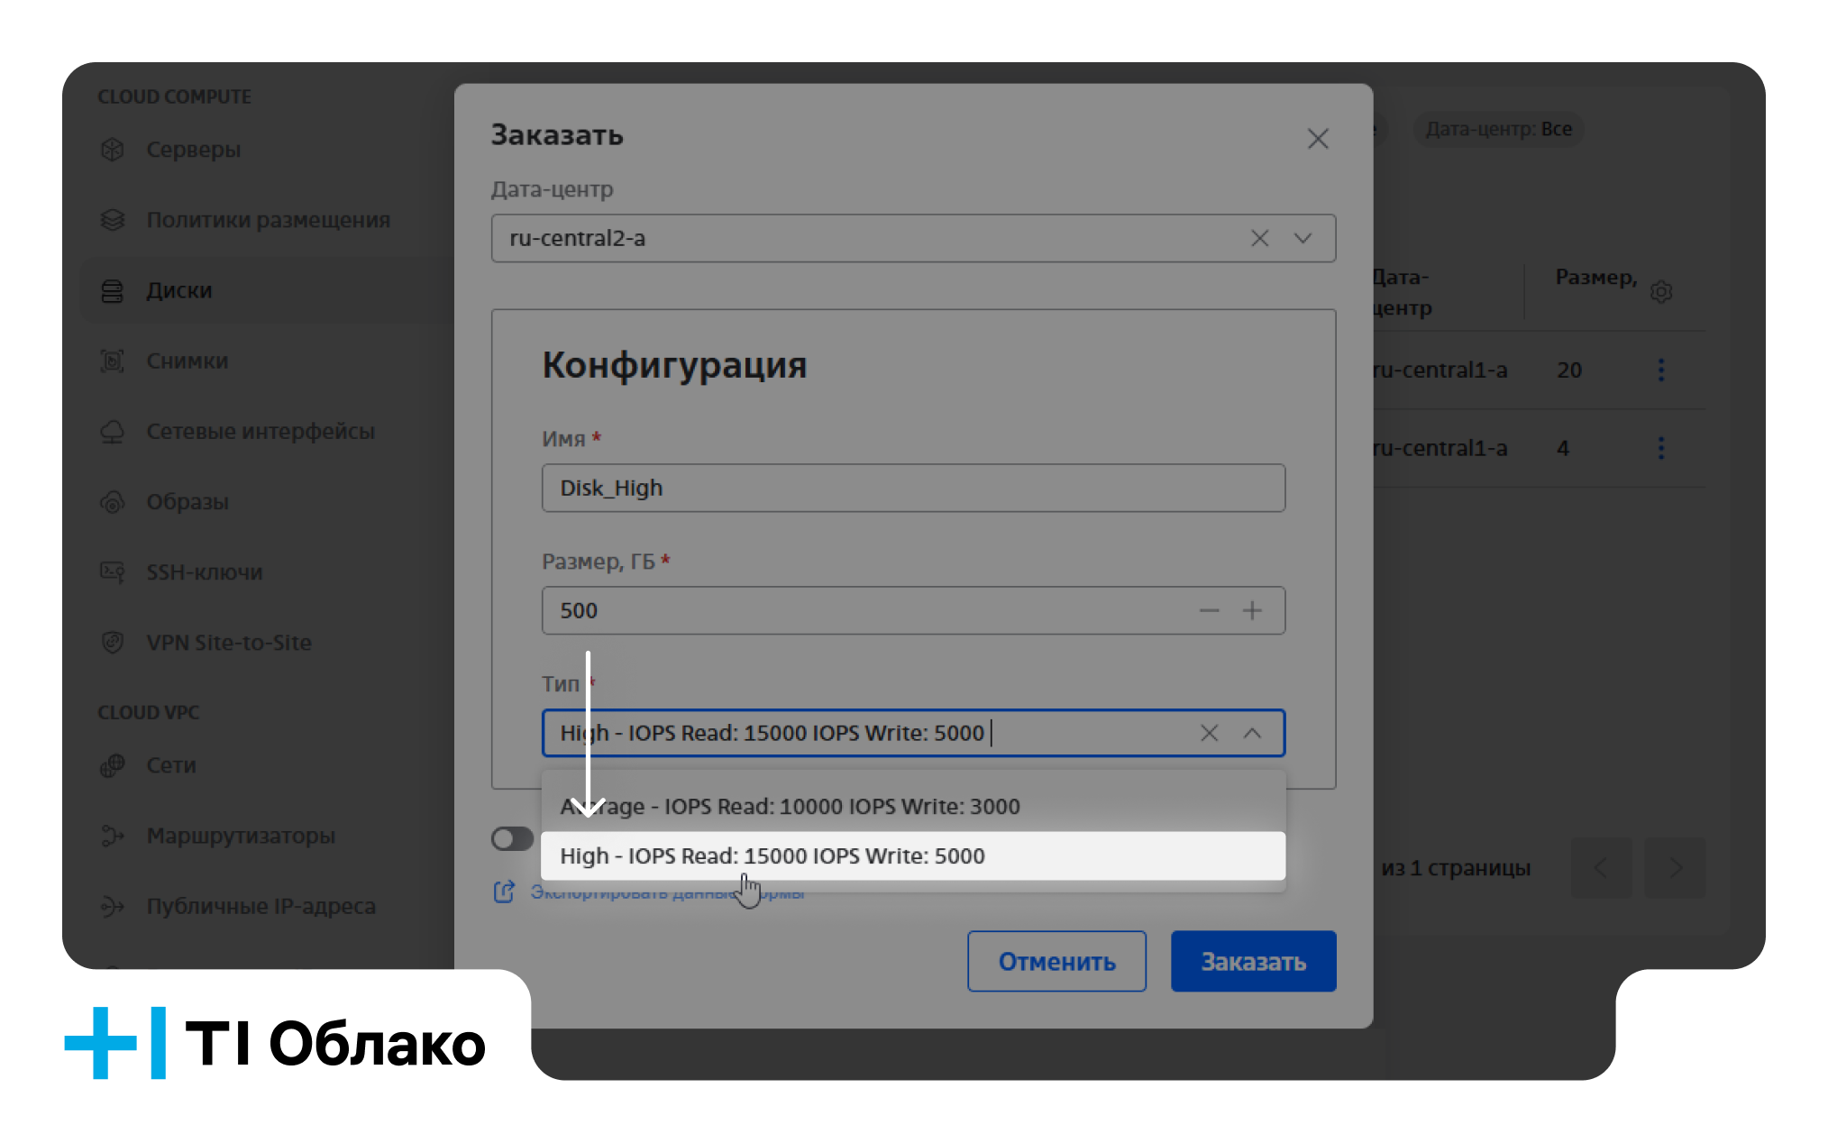Select the Диски sidebar icon
1828x1143 pixels.
(113, 290)
